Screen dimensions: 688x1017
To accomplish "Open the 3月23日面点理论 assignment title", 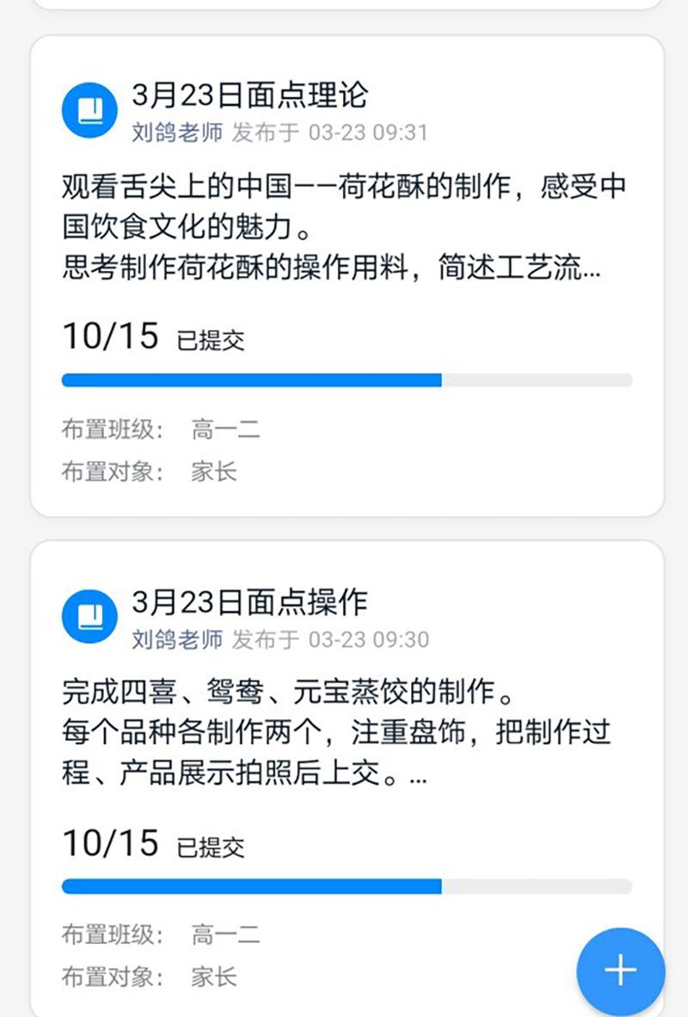I will 249,95.
